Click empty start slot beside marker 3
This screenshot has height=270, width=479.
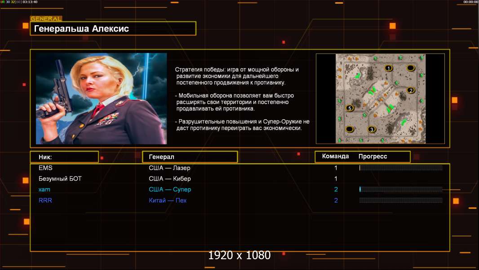click(350, 129)
